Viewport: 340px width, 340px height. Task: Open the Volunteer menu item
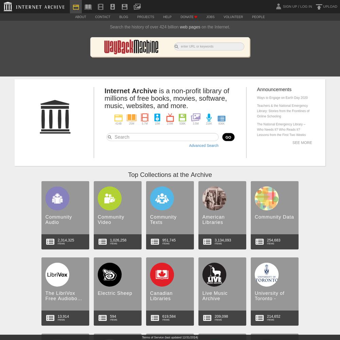233,17
